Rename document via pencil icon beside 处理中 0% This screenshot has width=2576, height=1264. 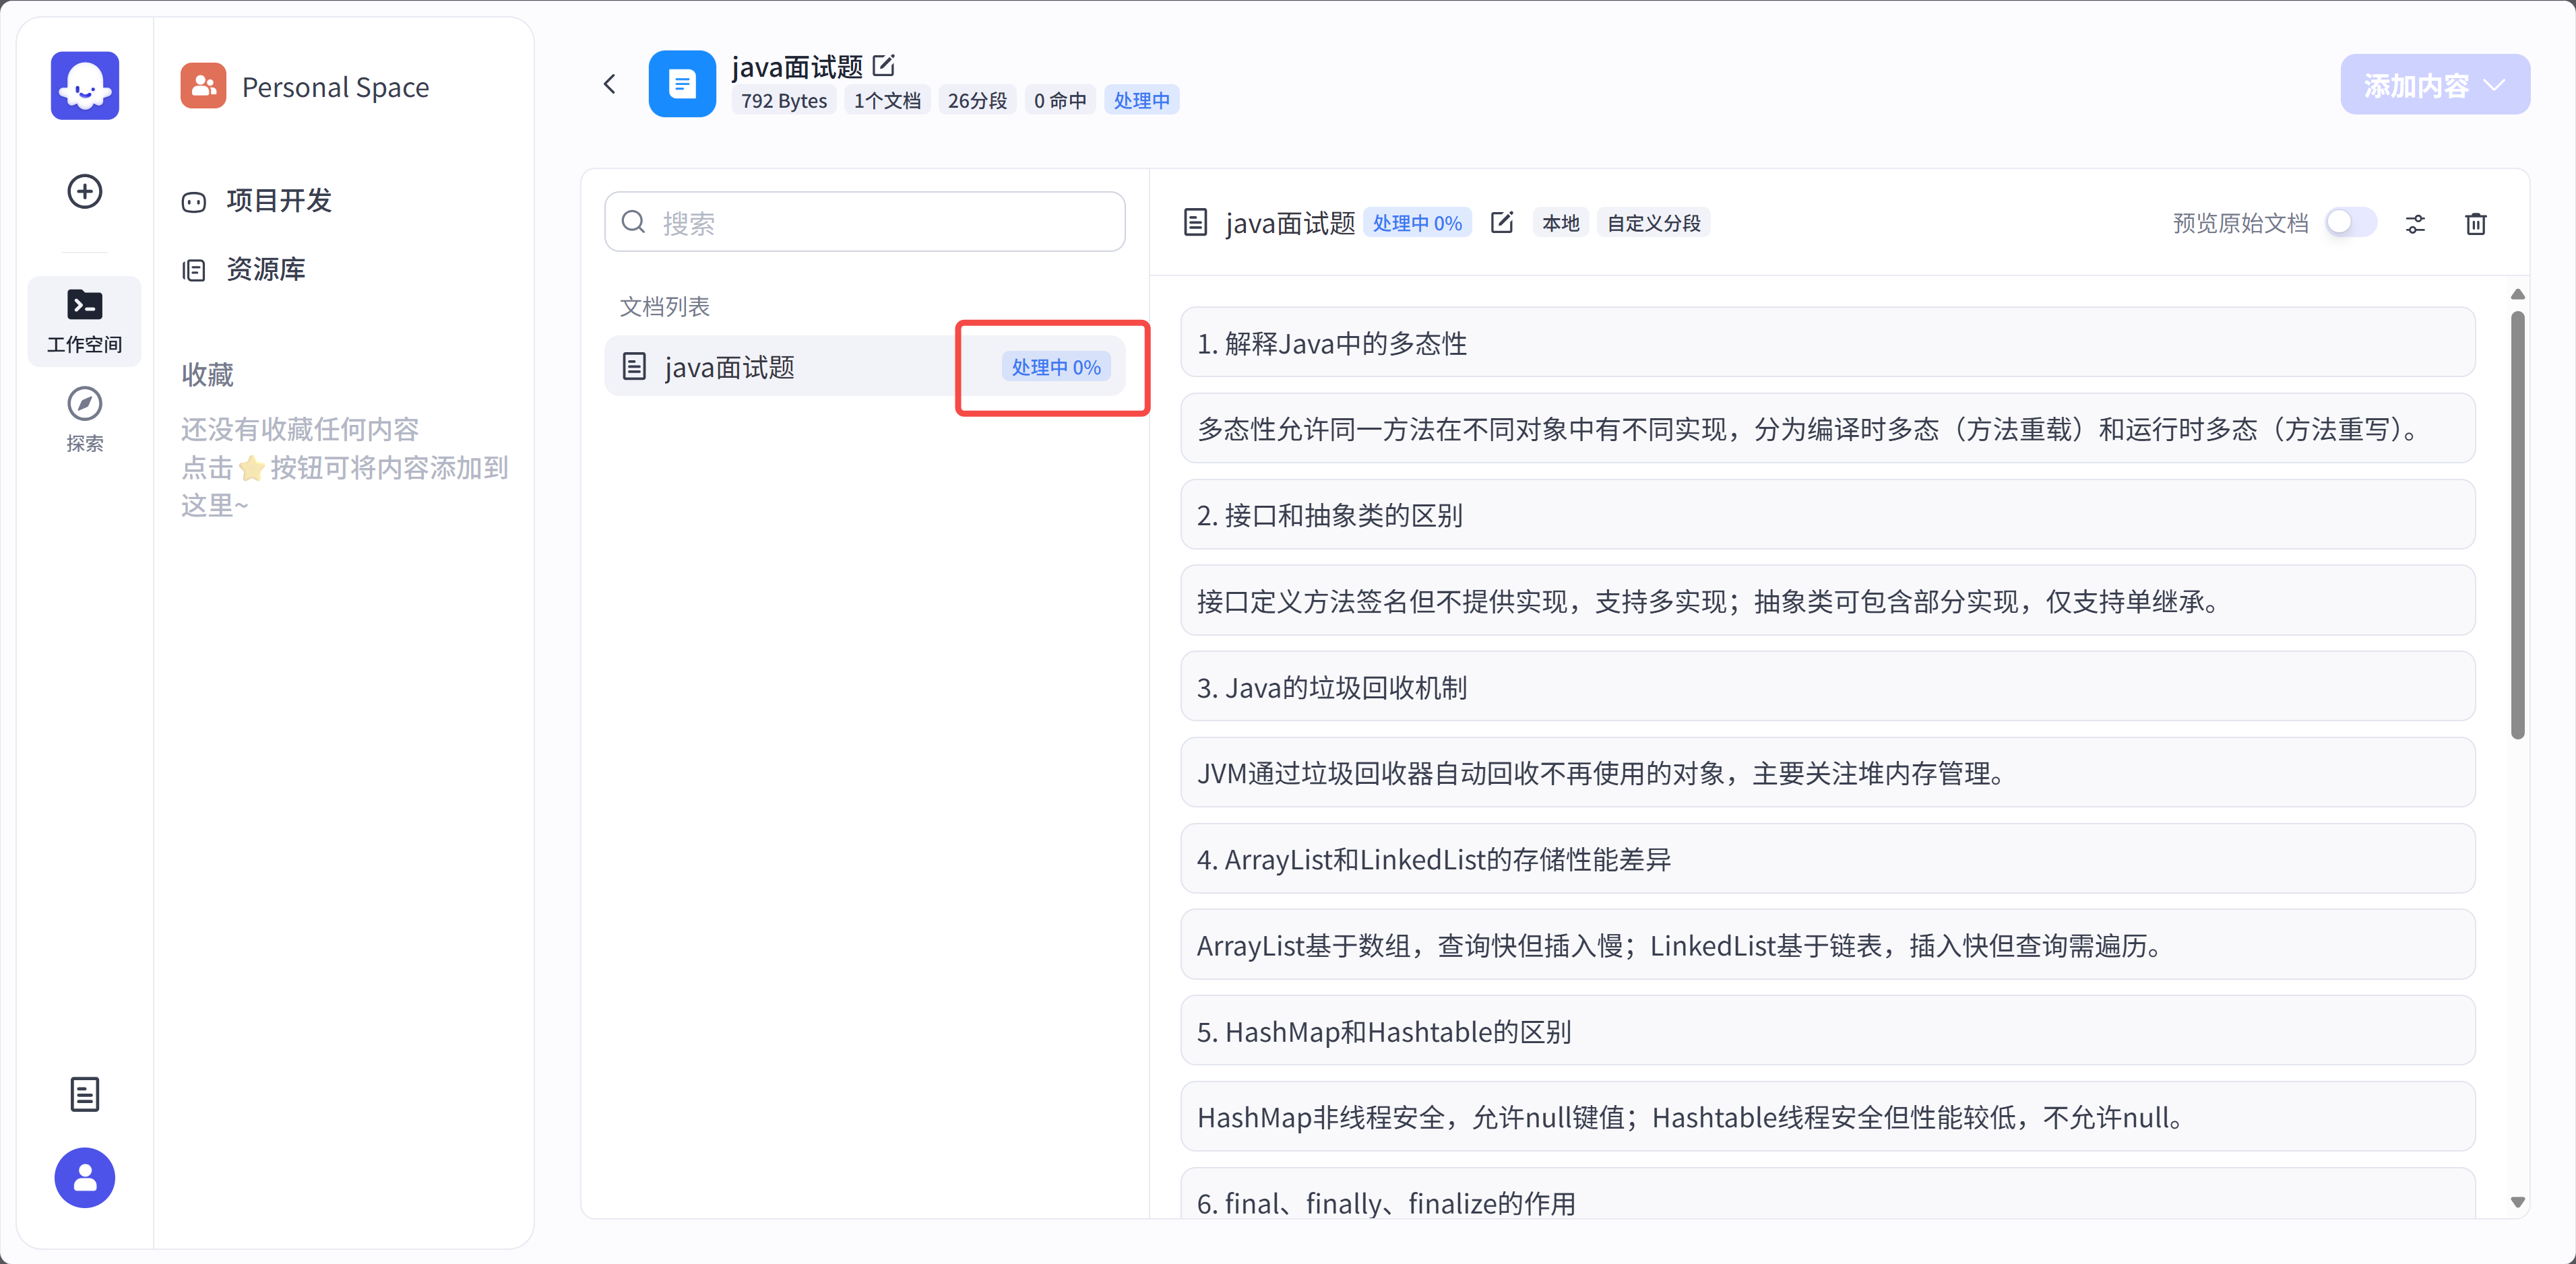click(x=1502, y=223)
